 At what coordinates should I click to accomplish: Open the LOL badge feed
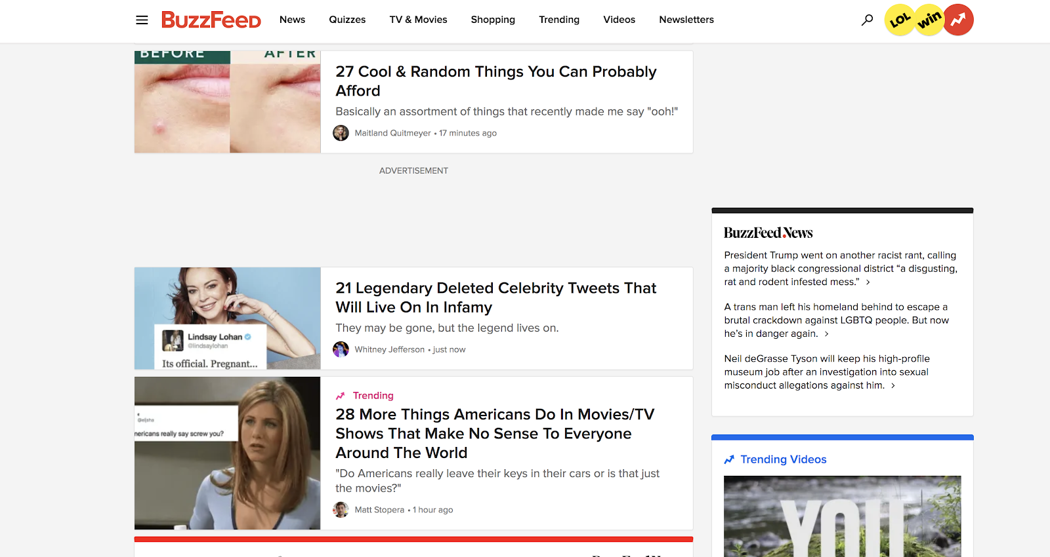(900, 20)
